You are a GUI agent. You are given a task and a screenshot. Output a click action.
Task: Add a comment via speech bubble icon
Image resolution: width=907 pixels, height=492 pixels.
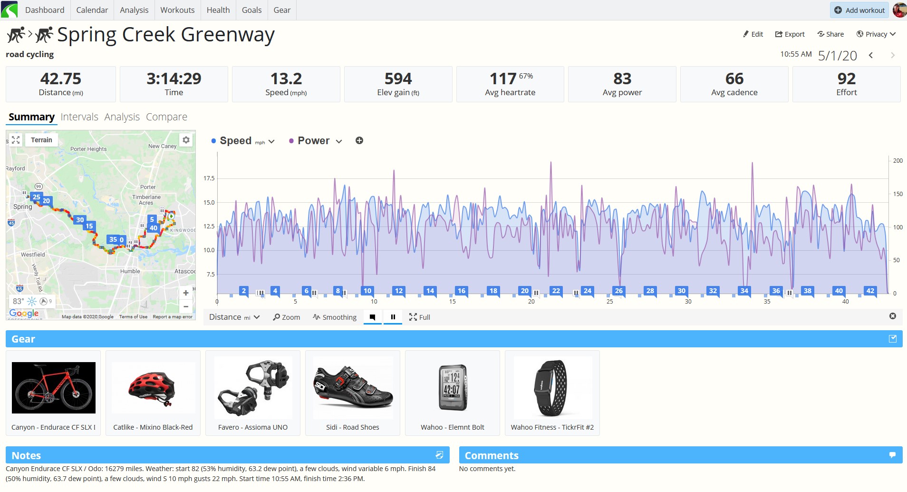click(x=893, y=455)
